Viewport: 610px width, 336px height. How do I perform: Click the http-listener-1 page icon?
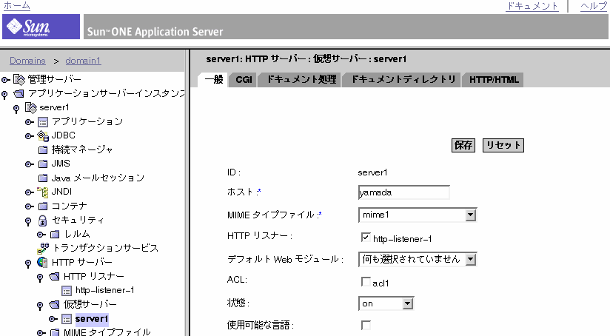pyautogui.click(x=67, y=291)
